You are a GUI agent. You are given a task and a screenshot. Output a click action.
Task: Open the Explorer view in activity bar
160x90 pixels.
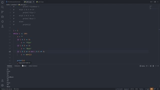2,2
